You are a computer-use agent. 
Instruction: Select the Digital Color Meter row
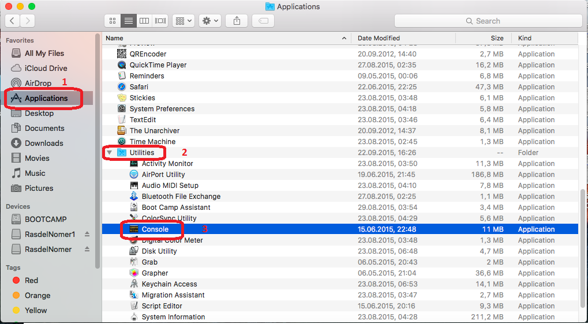340,240
